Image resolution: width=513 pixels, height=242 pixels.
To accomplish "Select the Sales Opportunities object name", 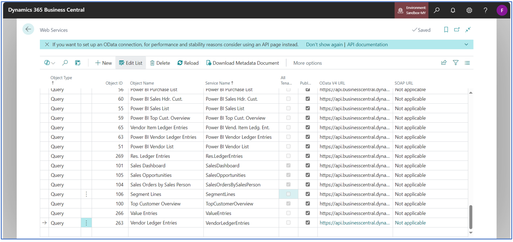I will click(151, 175).
